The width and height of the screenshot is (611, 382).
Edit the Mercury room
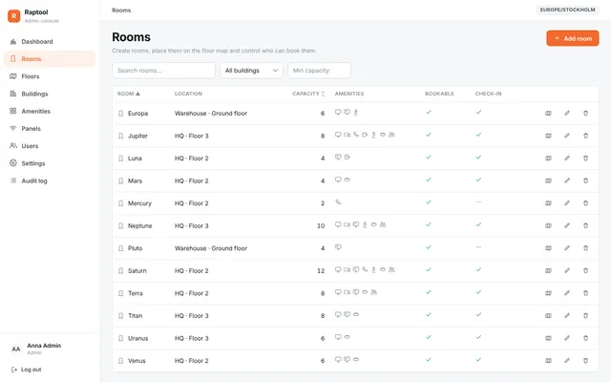[x=567, y=203]
